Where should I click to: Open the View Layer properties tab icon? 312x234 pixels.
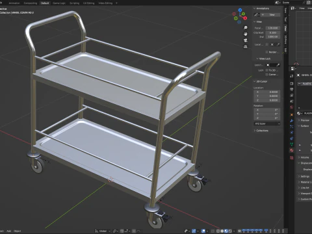292,96
